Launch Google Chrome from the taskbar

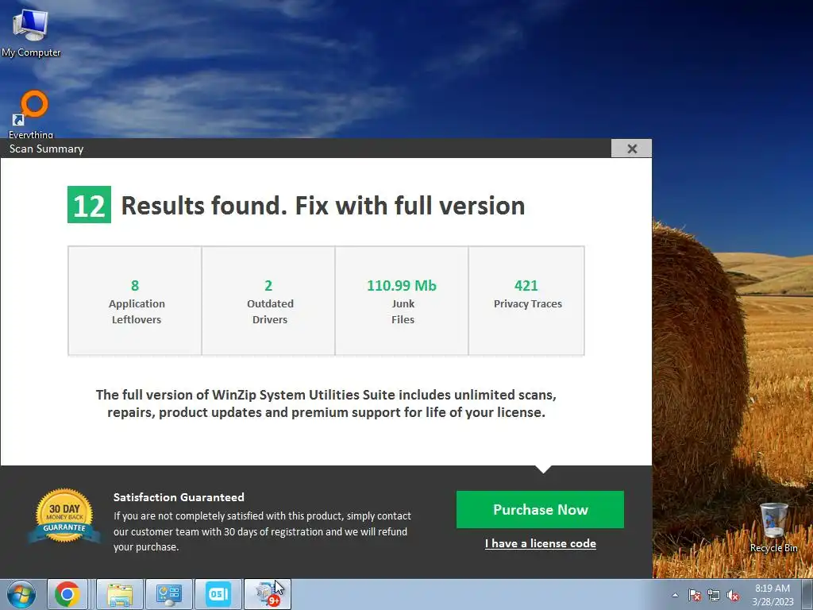67,594
